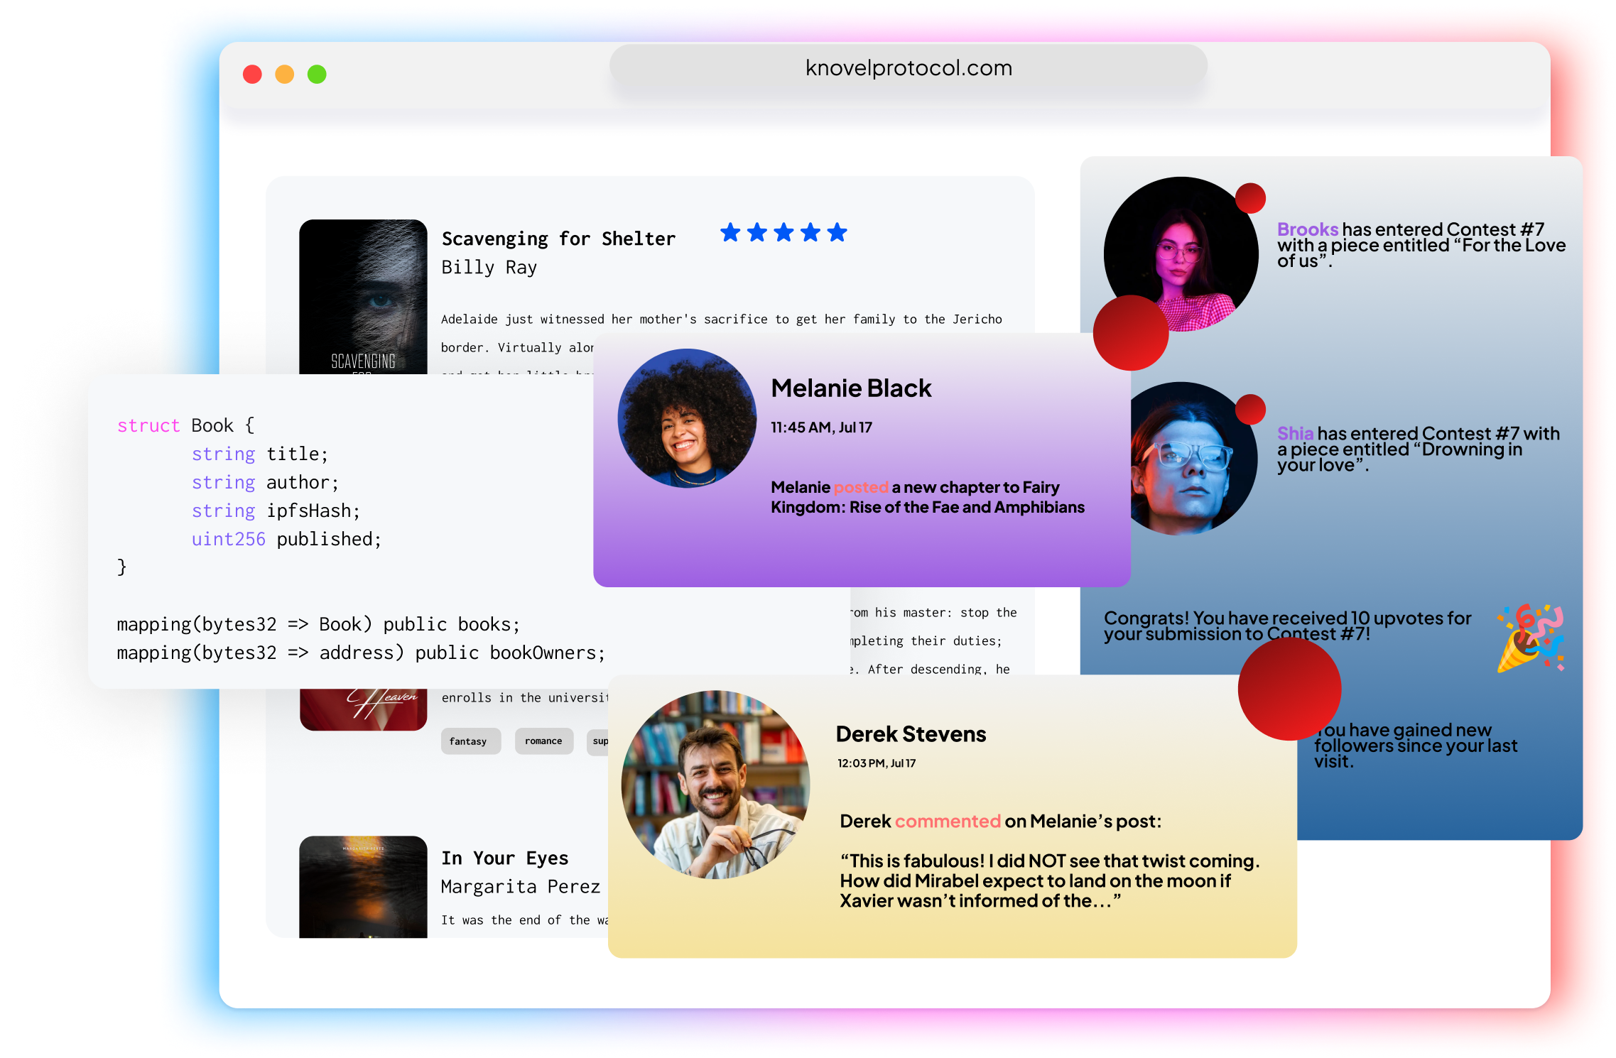Click the Shia username link

click(1295, 433)
